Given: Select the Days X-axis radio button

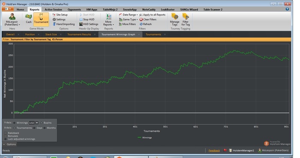Looking at the screenshot, I should (x=34, y=128).
